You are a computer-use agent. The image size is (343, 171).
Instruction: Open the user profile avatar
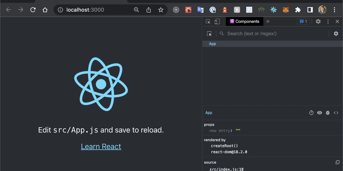click(322, 10)
